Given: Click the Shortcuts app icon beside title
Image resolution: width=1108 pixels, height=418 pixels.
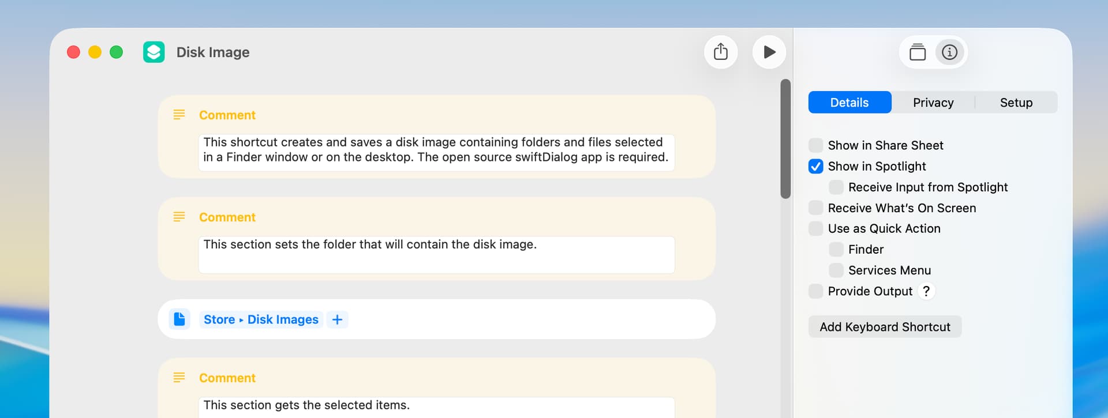Looking at the screenshot, I should [154, 52].
